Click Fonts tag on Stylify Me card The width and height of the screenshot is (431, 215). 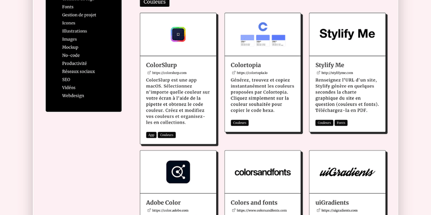(341, 123)
